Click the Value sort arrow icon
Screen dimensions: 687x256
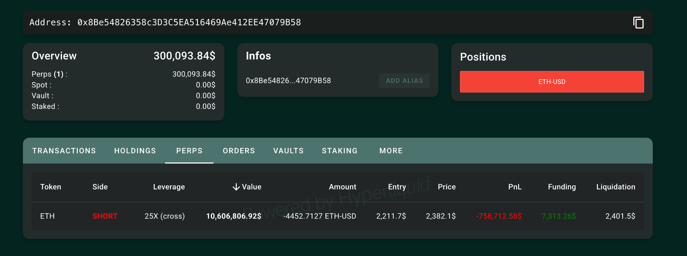236,187
